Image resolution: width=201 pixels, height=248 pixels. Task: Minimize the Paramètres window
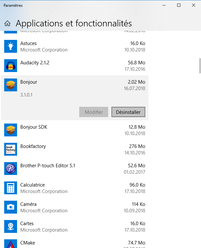pos(164,5)
